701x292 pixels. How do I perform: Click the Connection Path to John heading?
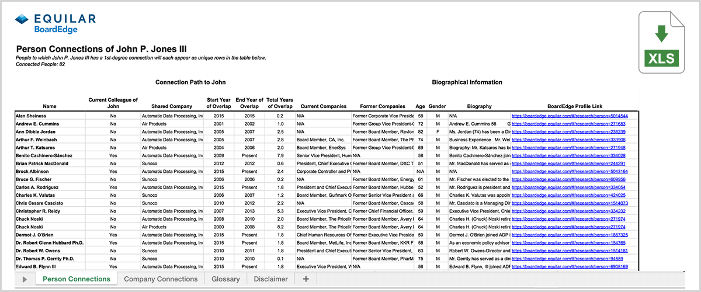190,82
